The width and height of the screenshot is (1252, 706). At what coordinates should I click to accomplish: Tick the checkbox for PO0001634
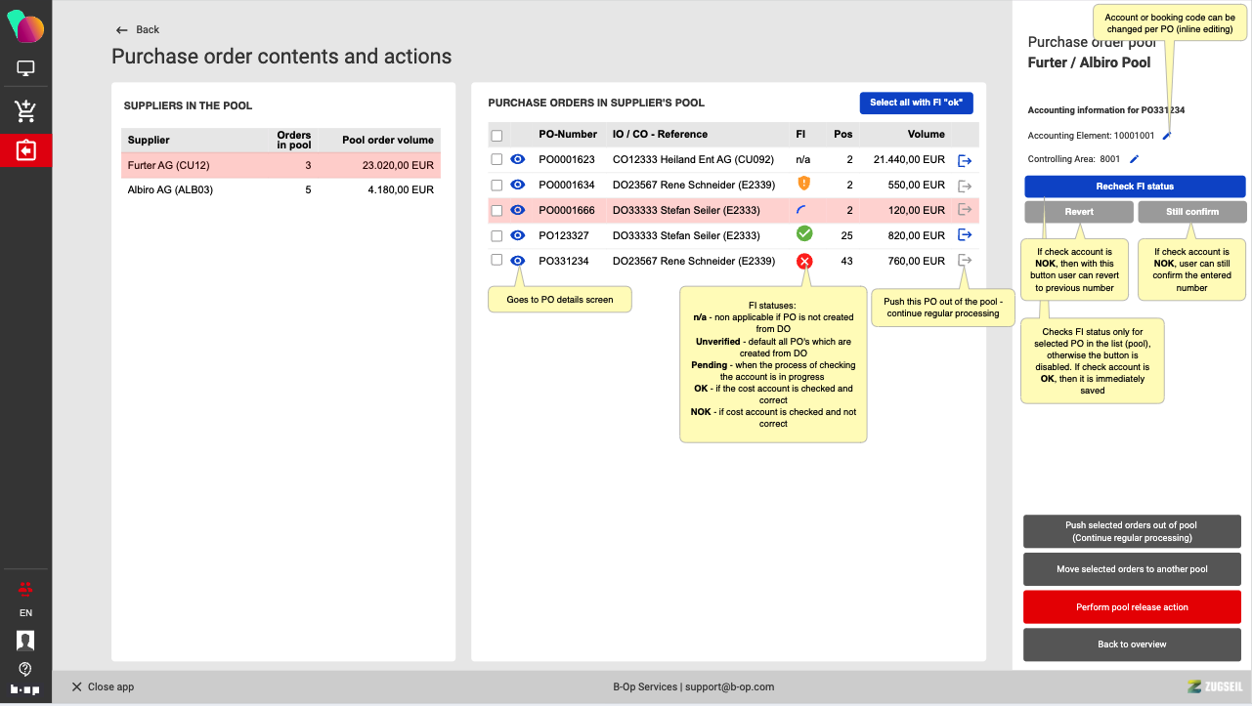[496, 185]
